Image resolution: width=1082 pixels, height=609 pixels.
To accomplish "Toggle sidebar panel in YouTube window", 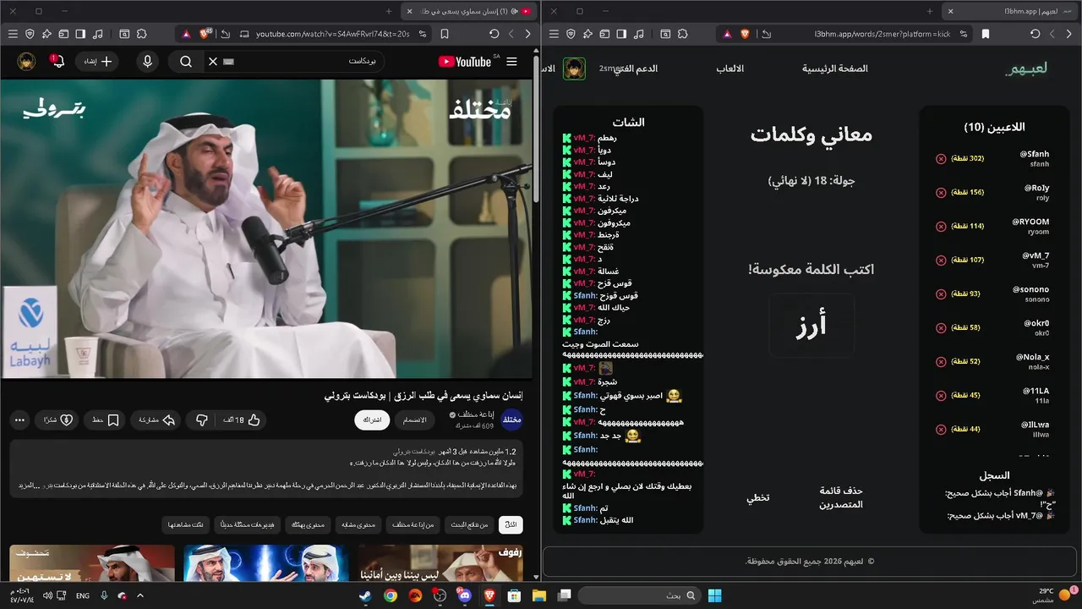I will (x=80, y=34).
